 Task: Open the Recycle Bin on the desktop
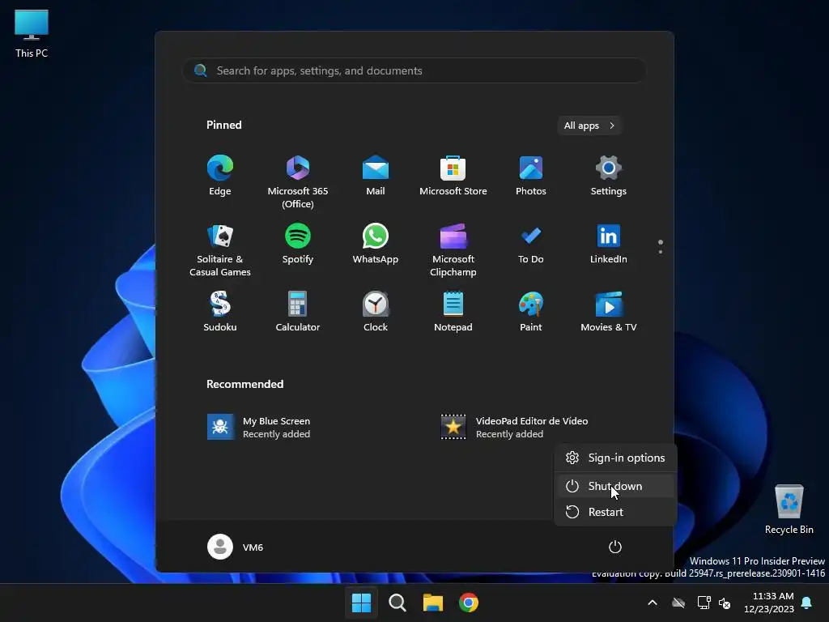[789, 509]
